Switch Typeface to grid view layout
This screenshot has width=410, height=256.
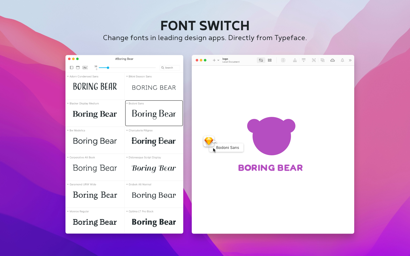pyautogui.click(x=78, y=67)
